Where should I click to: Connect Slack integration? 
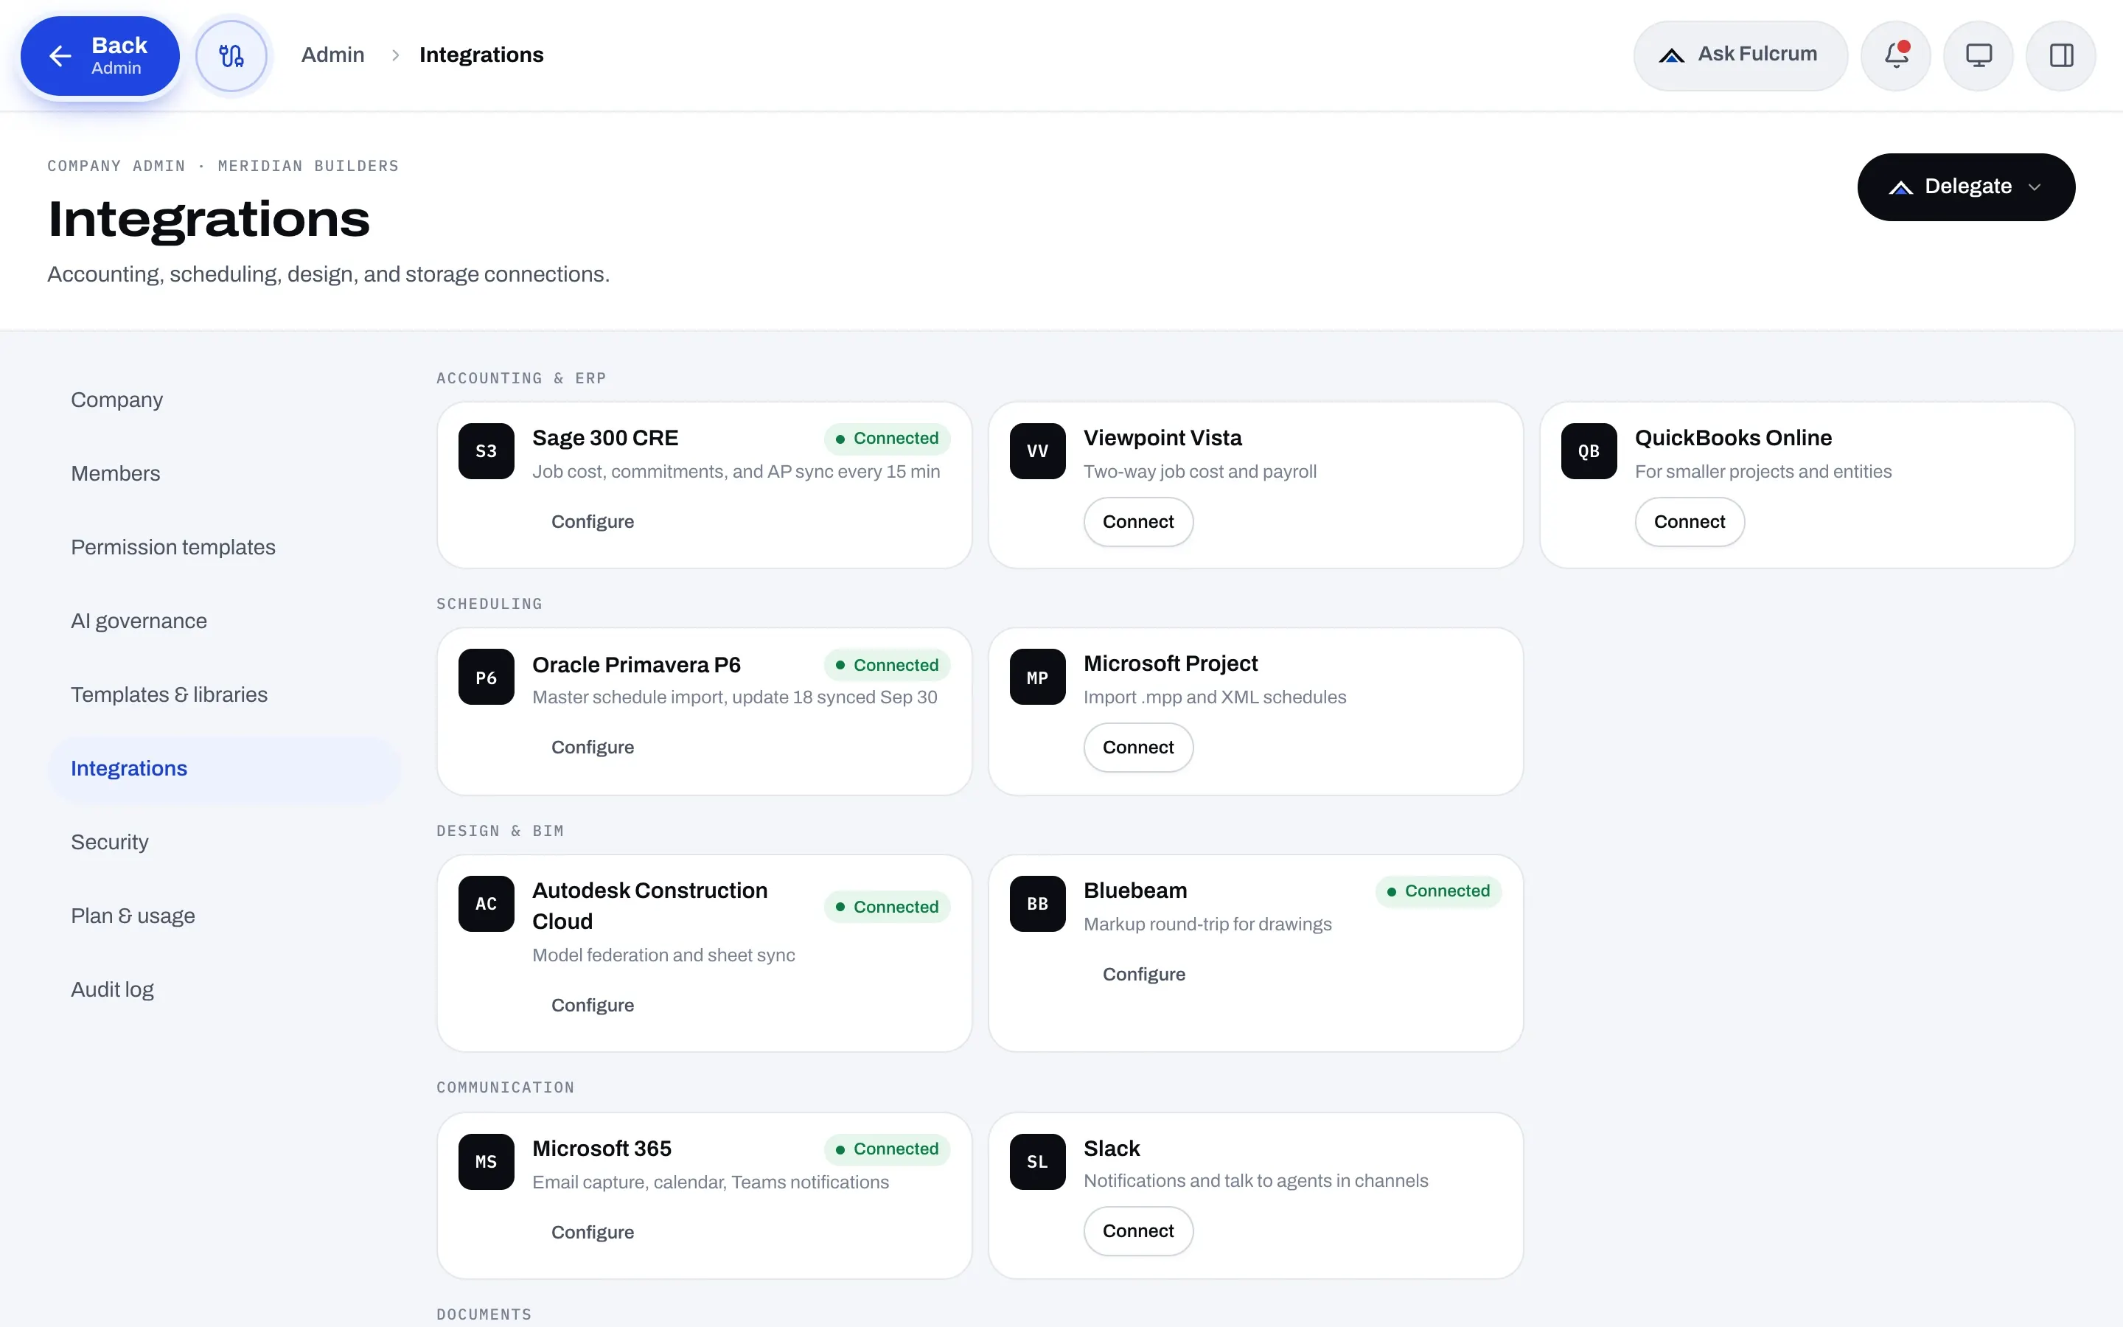point(1138,1230)
